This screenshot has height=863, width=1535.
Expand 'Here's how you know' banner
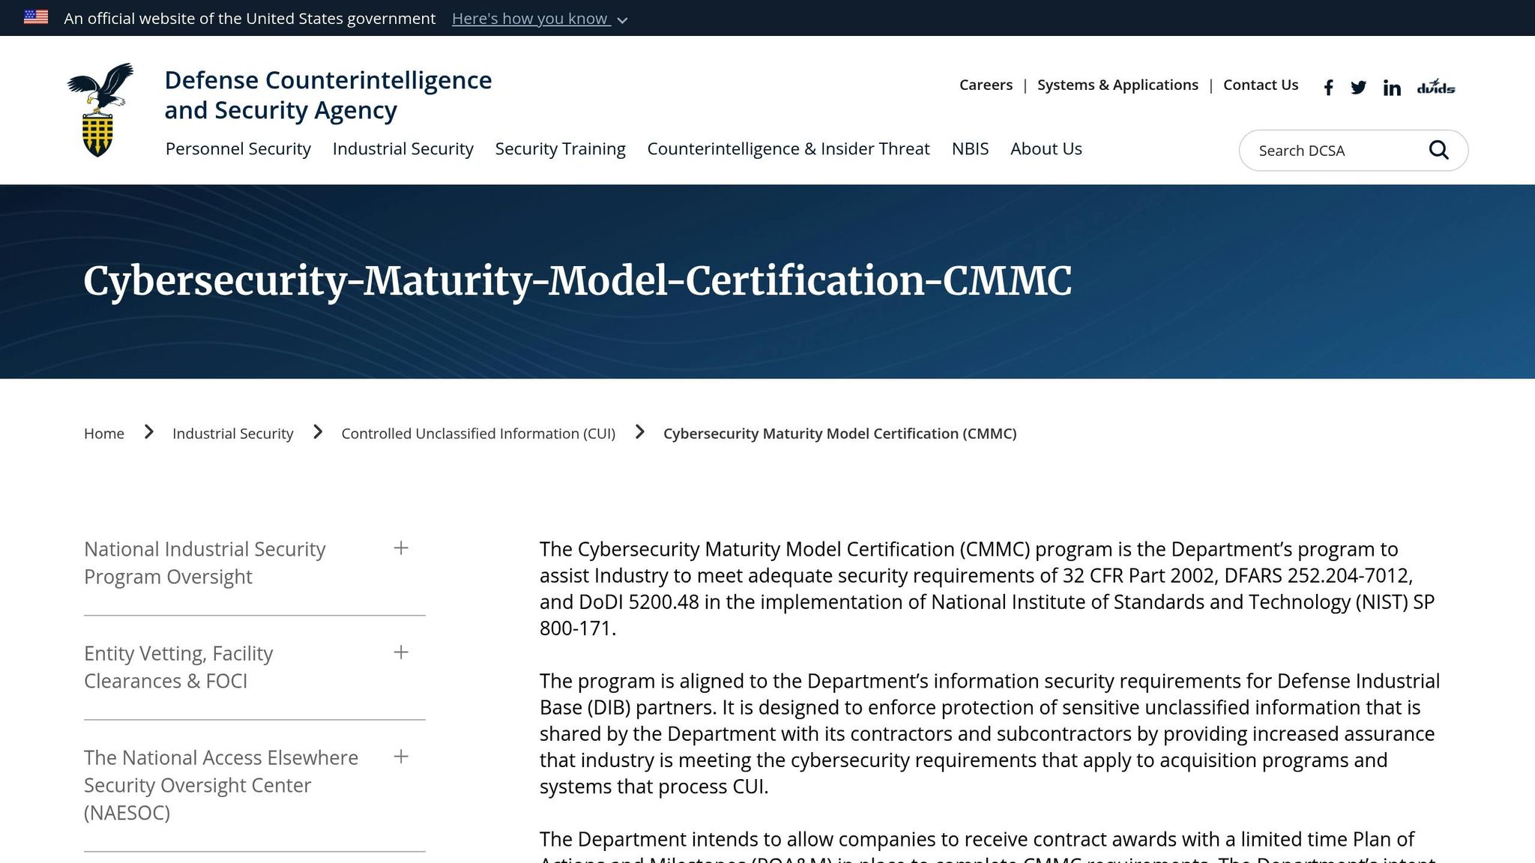point(540,19)
